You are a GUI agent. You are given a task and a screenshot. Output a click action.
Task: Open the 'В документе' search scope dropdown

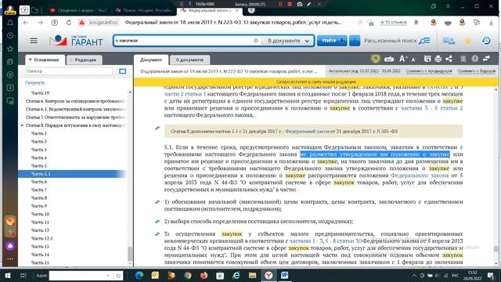(x=288, y=41)
